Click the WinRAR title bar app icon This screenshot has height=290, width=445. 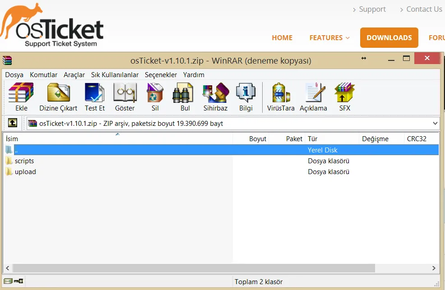click(7, 60)
